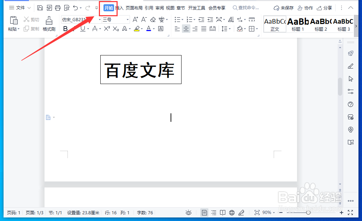The height and width of the screenshot is (221, 362).
Task: Expand the line spacing dropdown arrow
Action: click(x=230, y=29)
